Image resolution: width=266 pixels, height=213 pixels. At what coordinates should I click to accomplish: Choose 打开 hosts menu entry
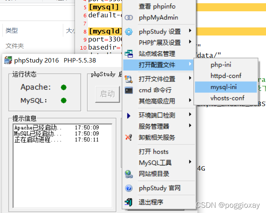coord(154,152)
